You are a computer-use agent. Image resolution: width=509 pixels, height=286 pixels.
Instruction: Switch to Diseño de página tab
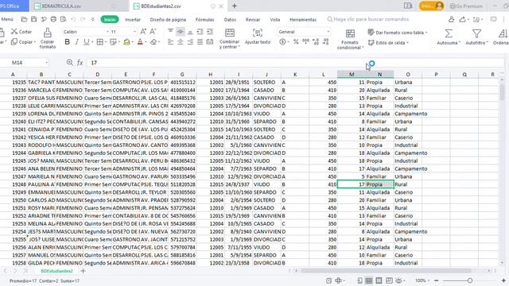[x=168, y=19]
